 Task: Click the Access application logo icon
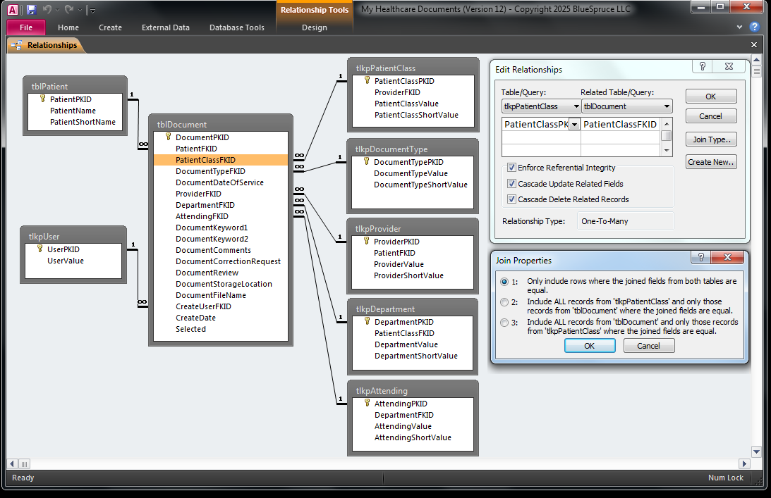[13, 10]
